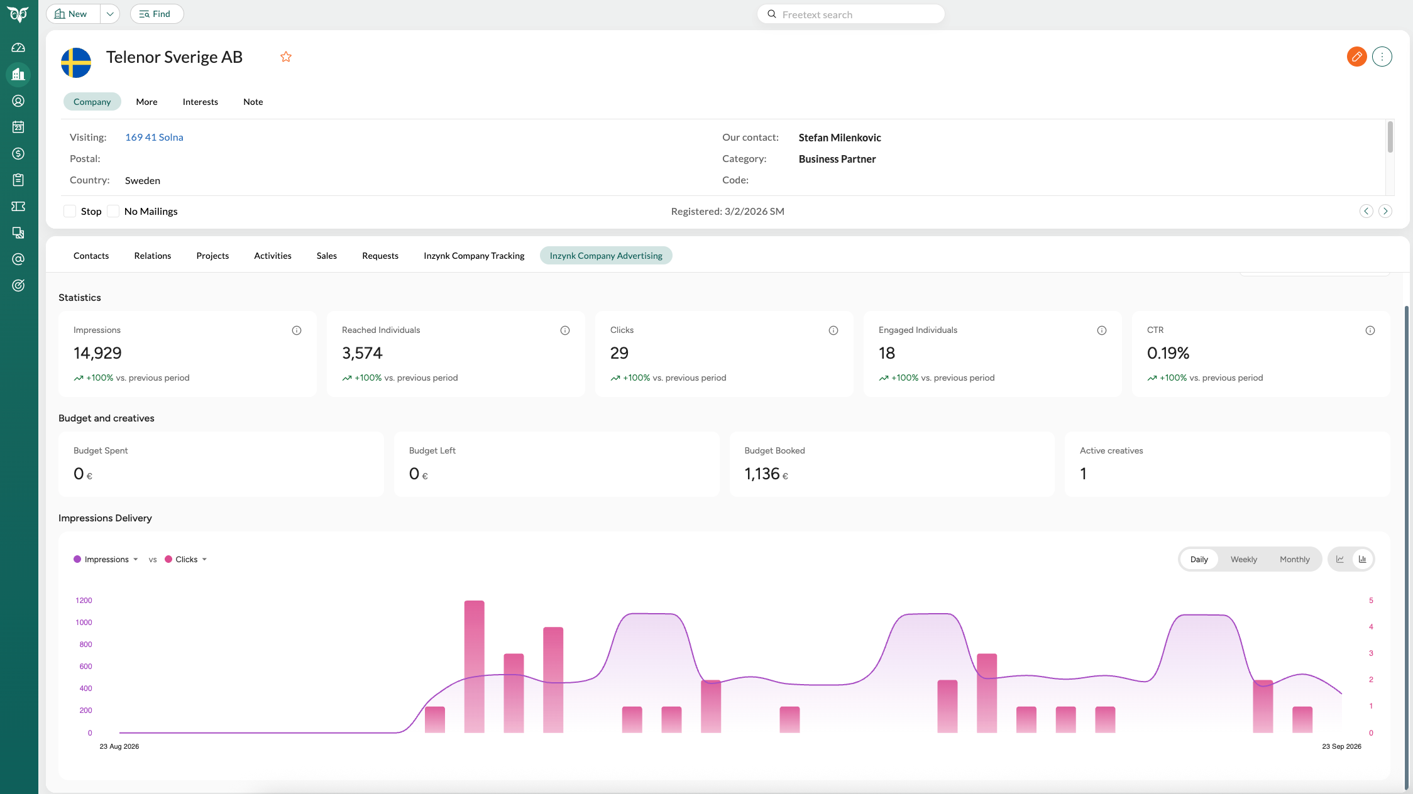
Task: Click the Find button
Action: (x=157, y=14)
